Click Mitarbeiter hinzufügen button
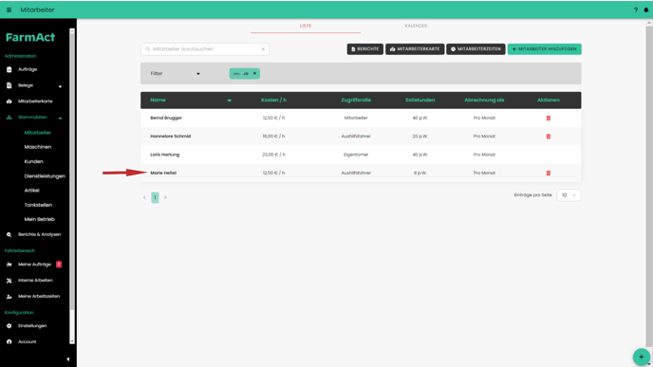The height and width of the screenshot is (367, 653). click(x=544, y=49)
